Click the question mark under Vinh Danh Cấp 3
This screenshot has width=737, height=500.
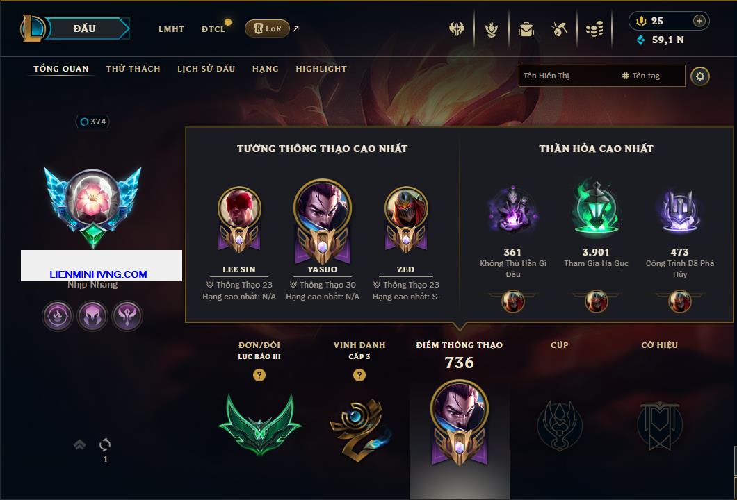(x=359, y=374)
